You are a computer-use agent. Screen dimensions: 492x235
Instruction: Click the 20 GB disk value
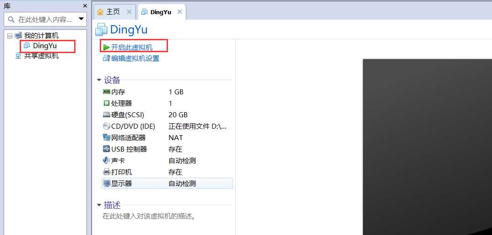click(178, 115)
